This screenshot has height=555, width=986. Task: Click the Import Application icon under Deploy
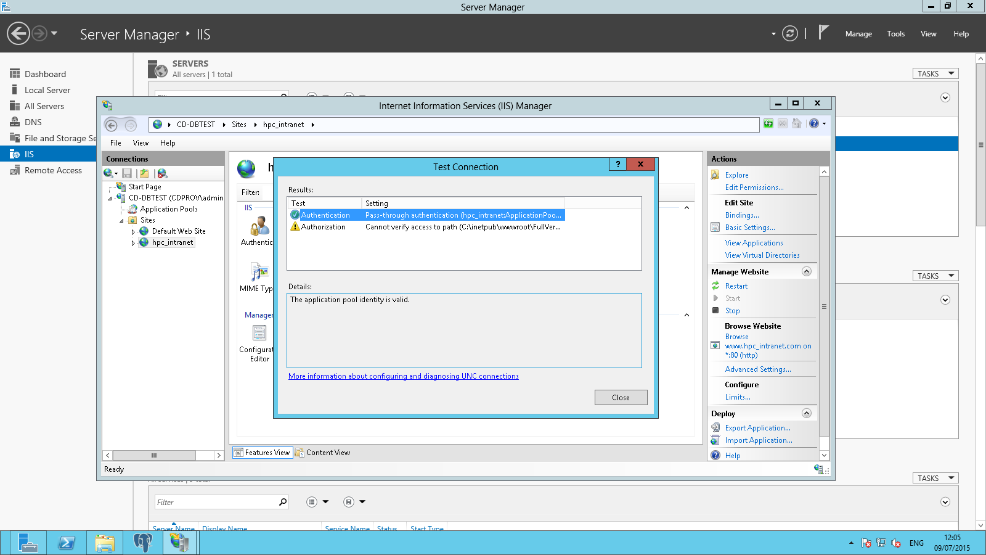[715, 440]
